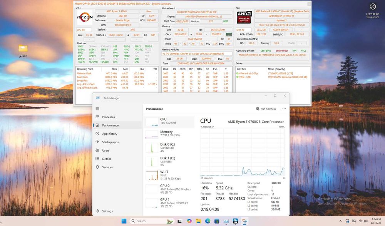
Task: Click the GDDR6 SDRAM GPU memory field
Action: click(281, 30)
